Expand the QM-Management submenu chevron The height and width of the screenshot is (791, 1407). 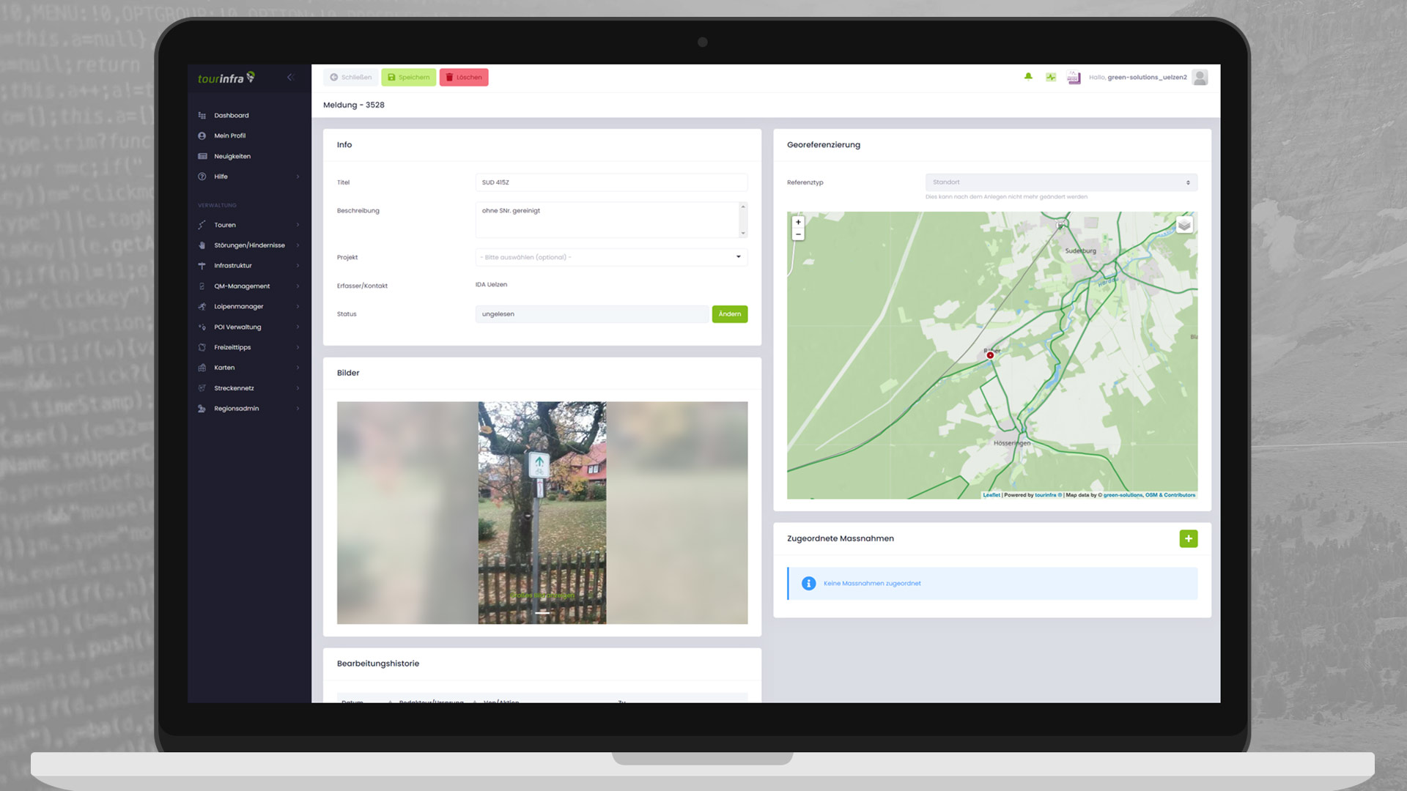click(x=298, y=286)
